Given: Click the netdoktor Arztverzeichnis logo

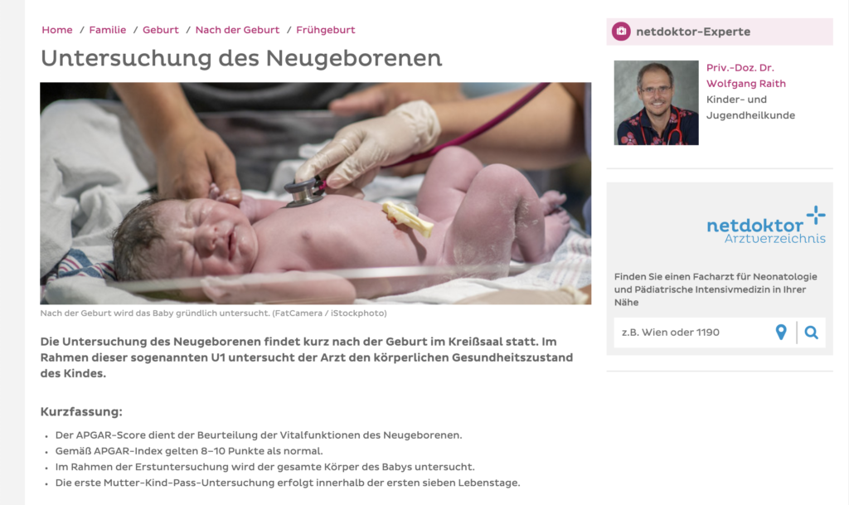Looking at the screenshot, I should point(766,225).
